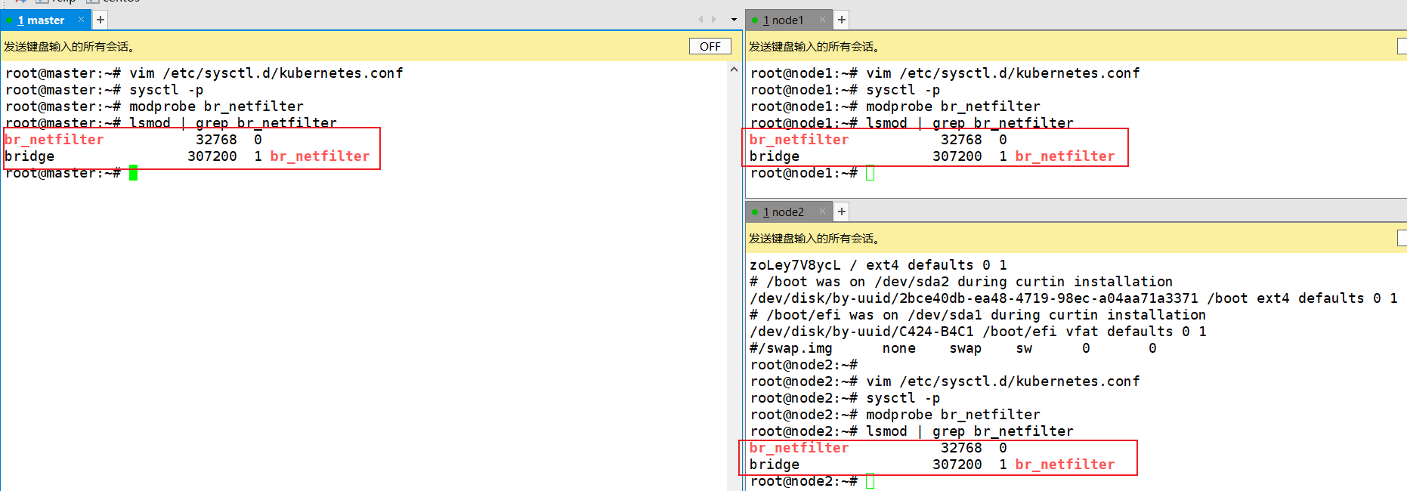Click the master pane scrollbar up arrow

(734, 69)
